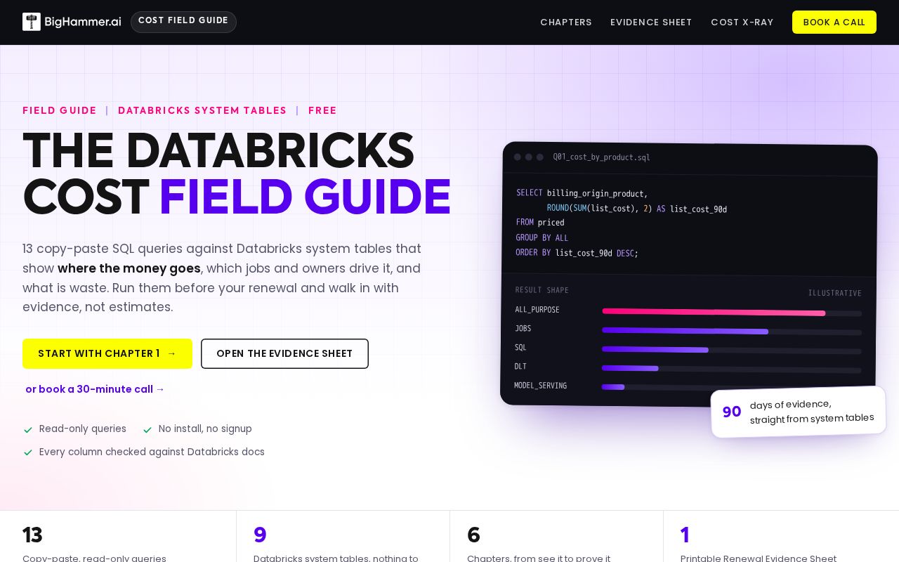Image resolution: width=899 pixels, height=562 pixels.
Task: Click the ORDER BY list_cost_90d DESC line
Action: pyautogui.click(x=577, y=253)
